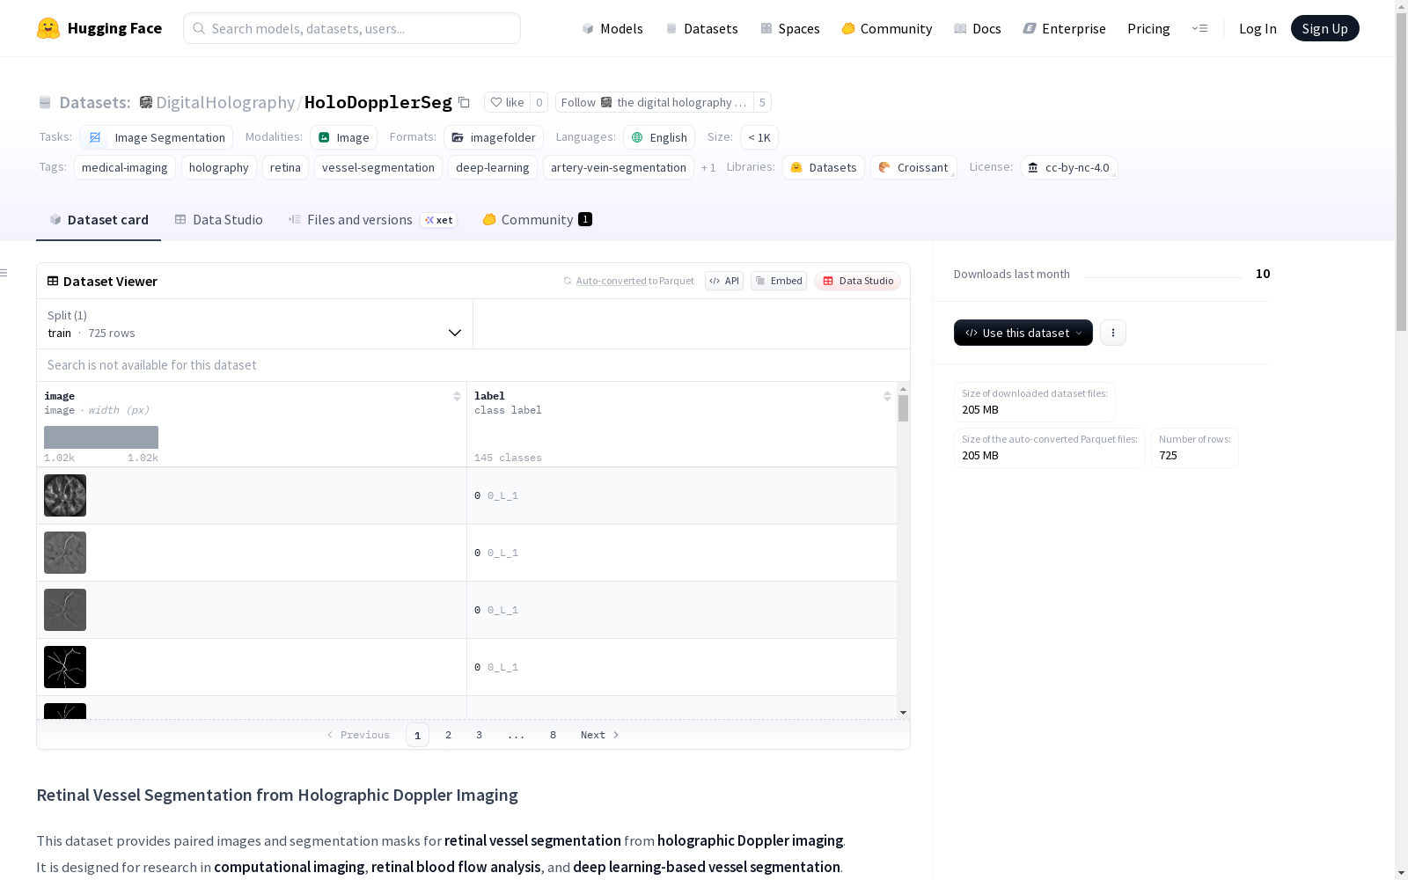This screenshot has width=1408, height=880.
Task: Click the Hugging Face logo icon
Action: coord(48,28)
